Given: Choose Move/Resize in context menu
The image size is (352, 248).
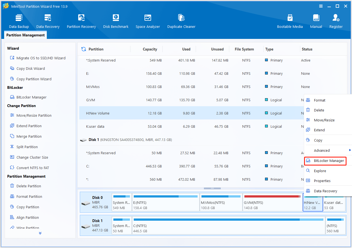Looking at the screenshot, I should pyautogui.click(x=328, y=120).
